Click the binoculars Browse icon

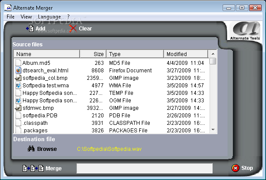[x=31, y=149]
